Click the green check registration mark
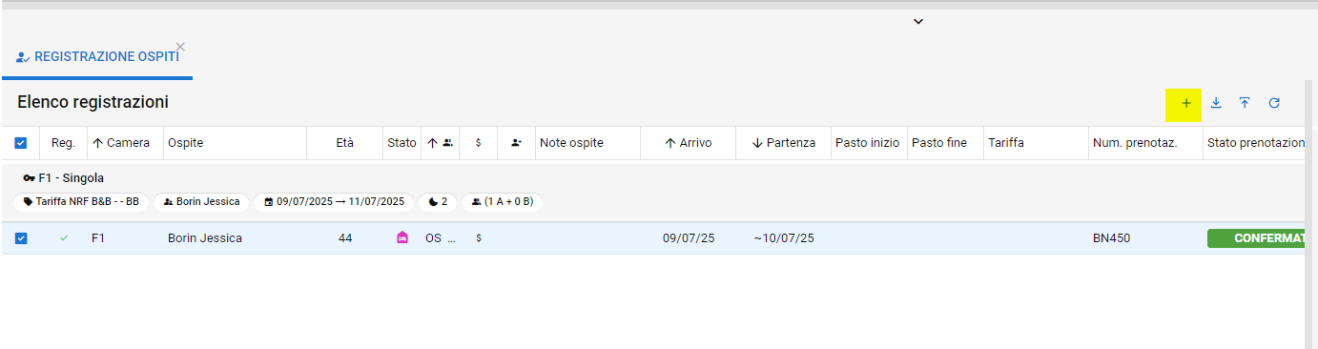The image size is (1318, 349). (x=64, y=238)
